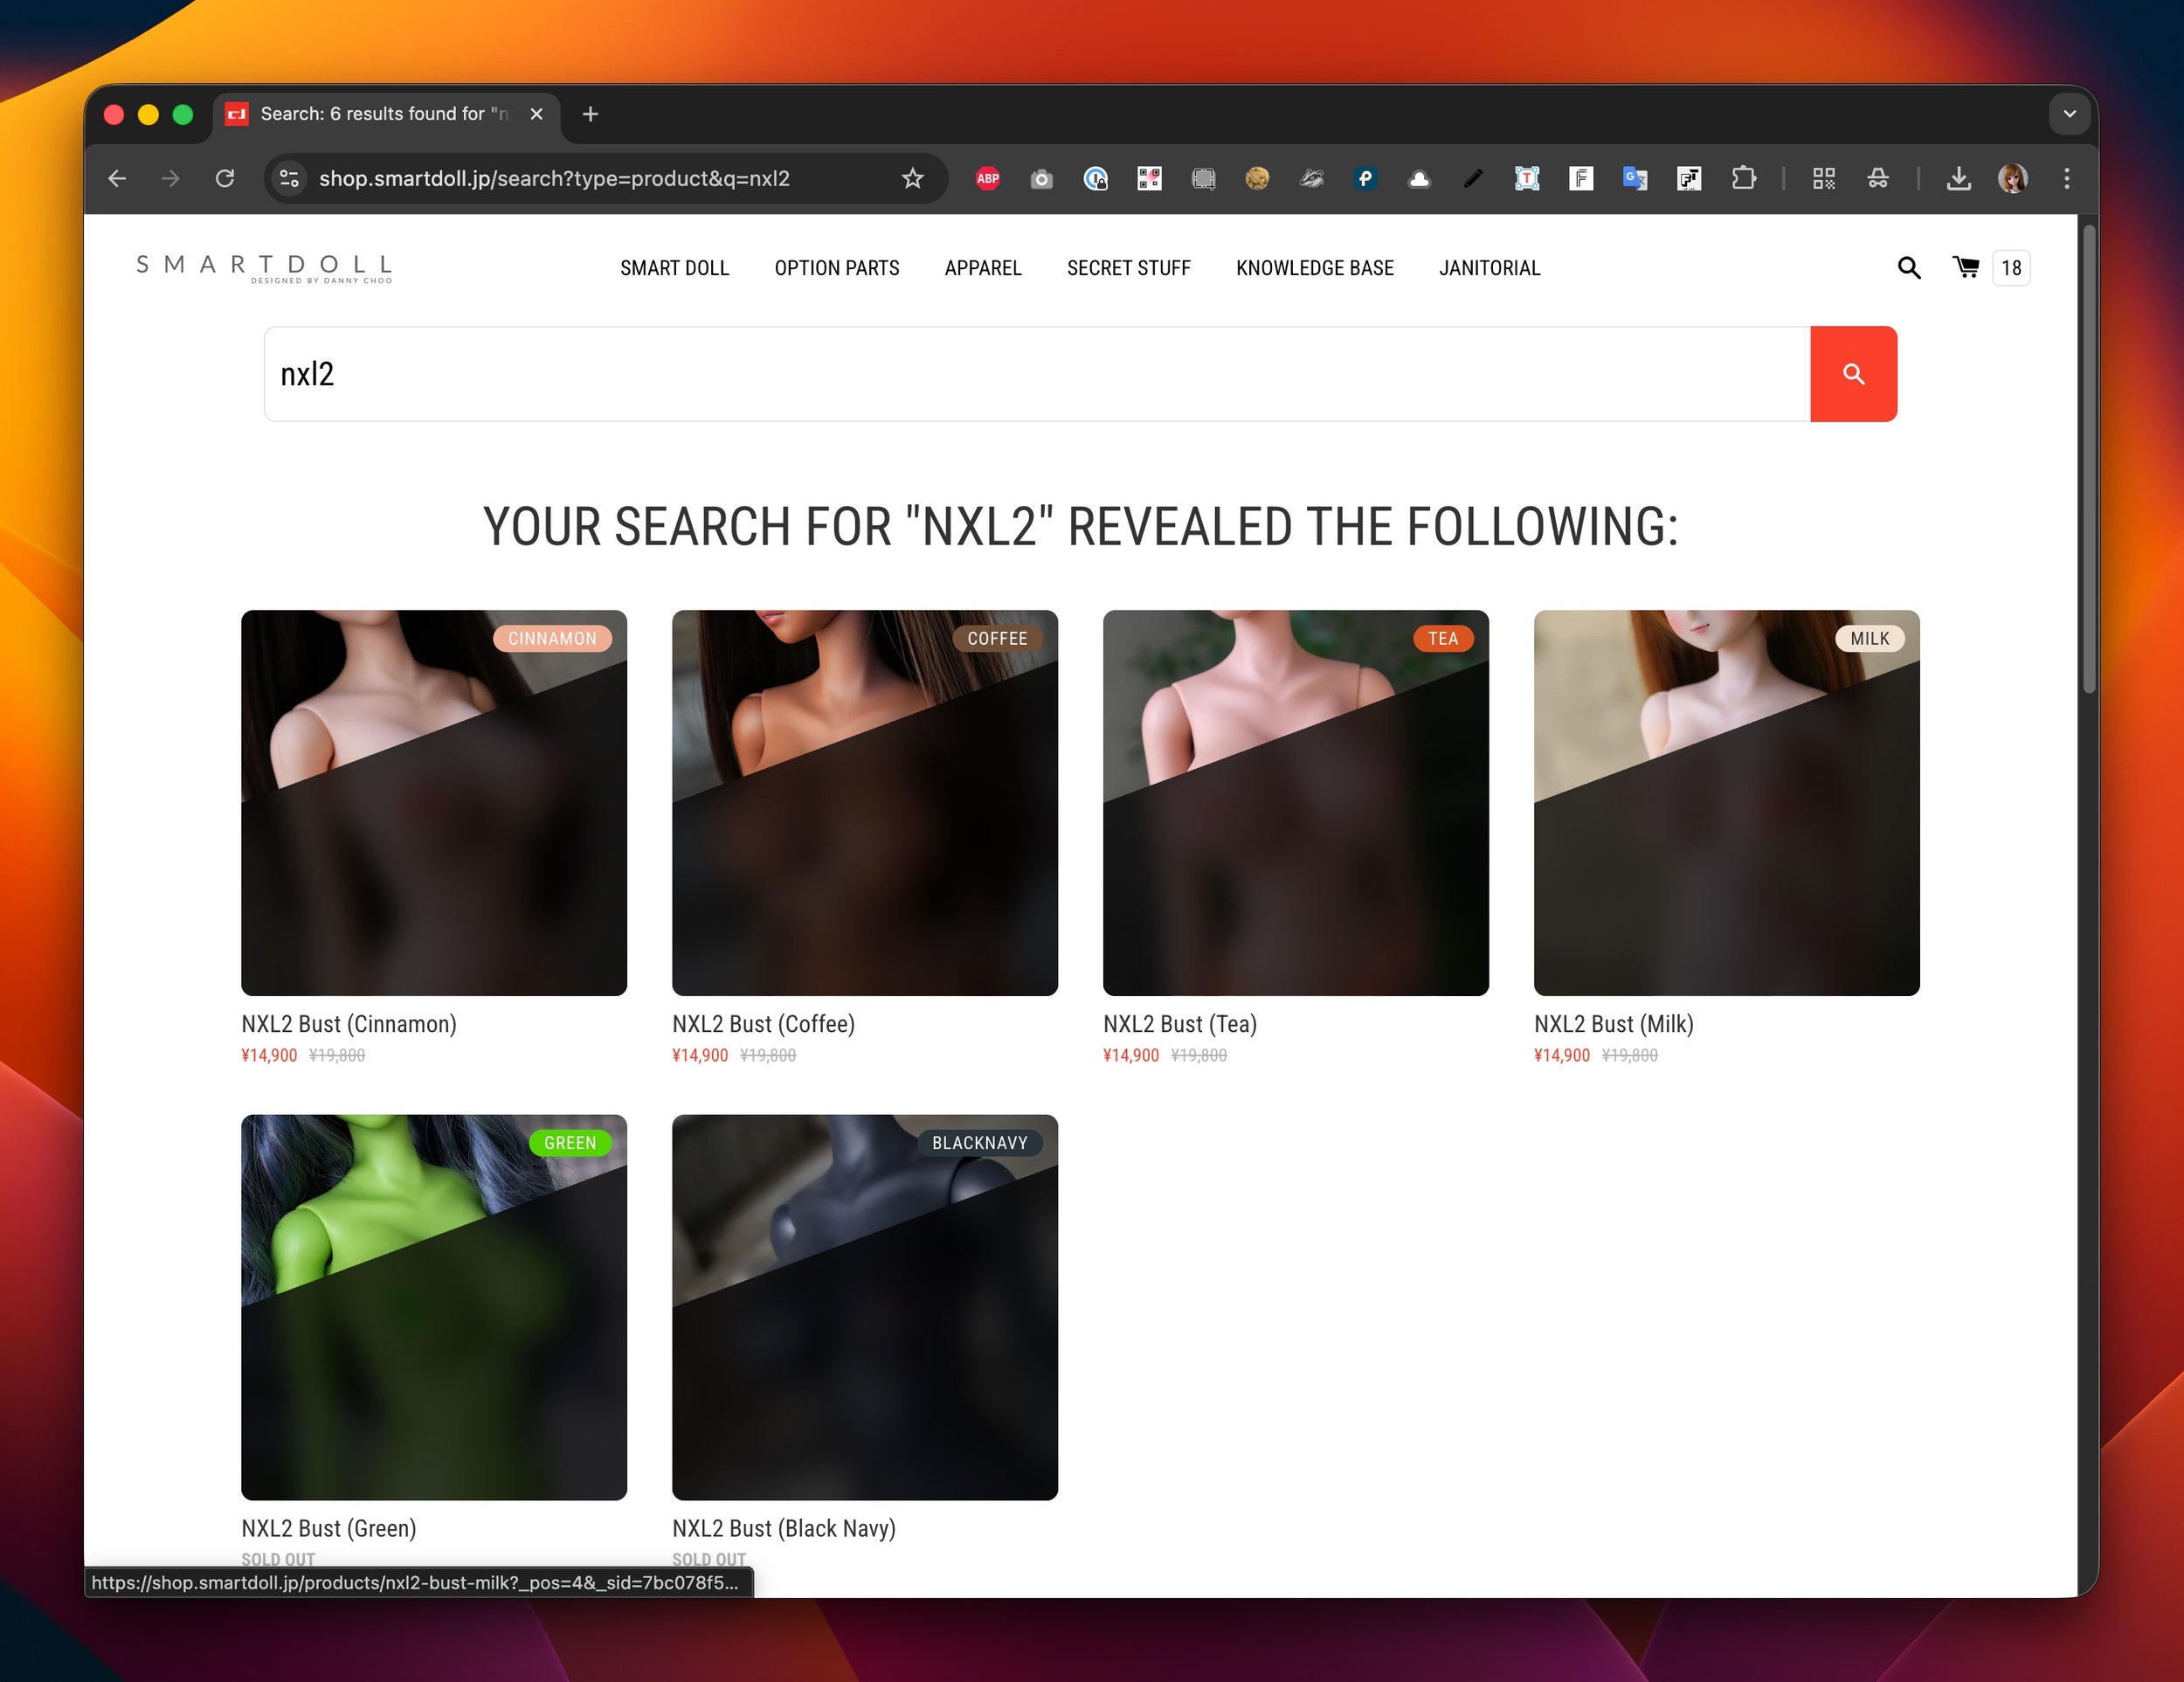The image size is (2184, 1682).
Task: Open NXL2 Bust (Coffee) product link
Action: click(x=763, y=1023)
